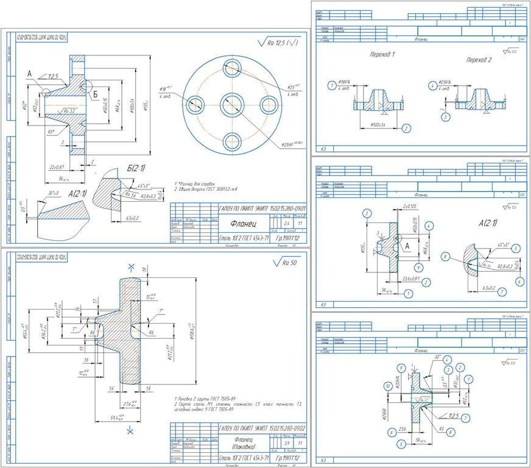531x468 pixels.
Task: Click drawing number ending 280-09.01
Action: click(x=262, y=208)
